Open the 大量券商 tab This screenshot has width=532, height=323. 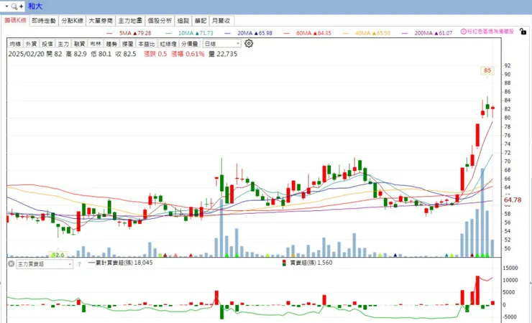point(101,21)
